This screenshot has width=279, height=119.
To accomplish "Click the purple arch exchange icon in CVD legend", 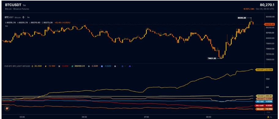I will (x=130, y=66).
